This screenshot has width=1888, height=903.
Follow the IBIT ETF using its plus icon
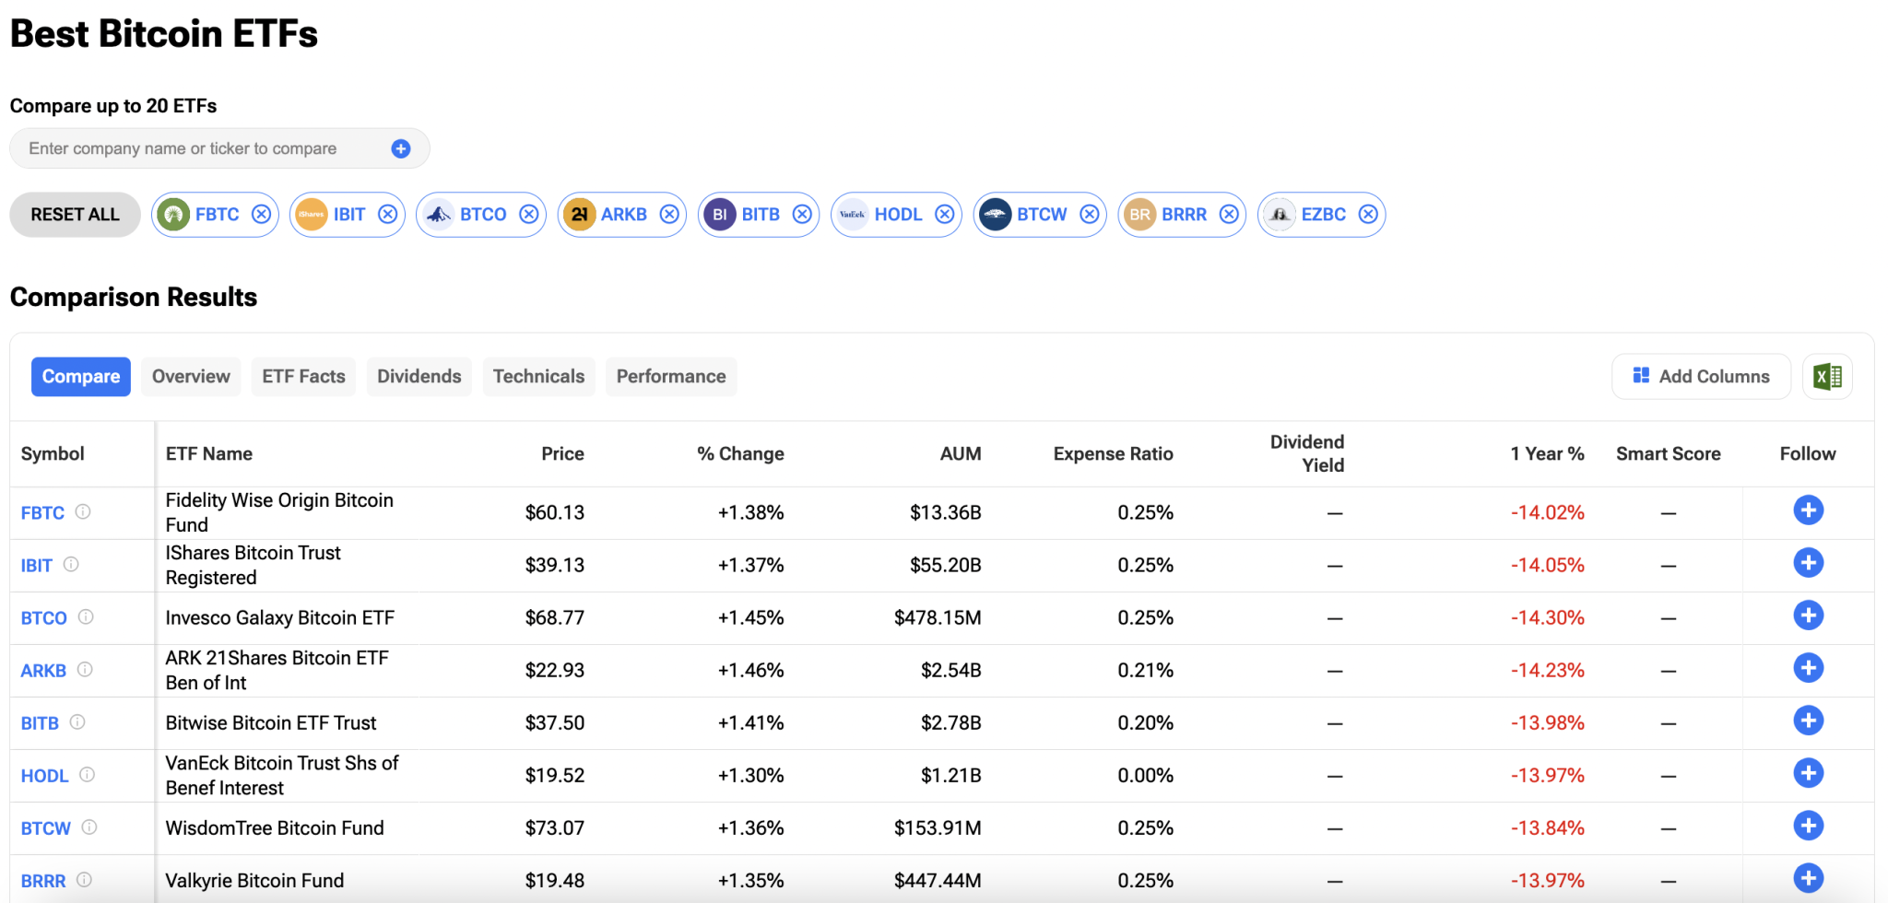tap(1809, 563)
